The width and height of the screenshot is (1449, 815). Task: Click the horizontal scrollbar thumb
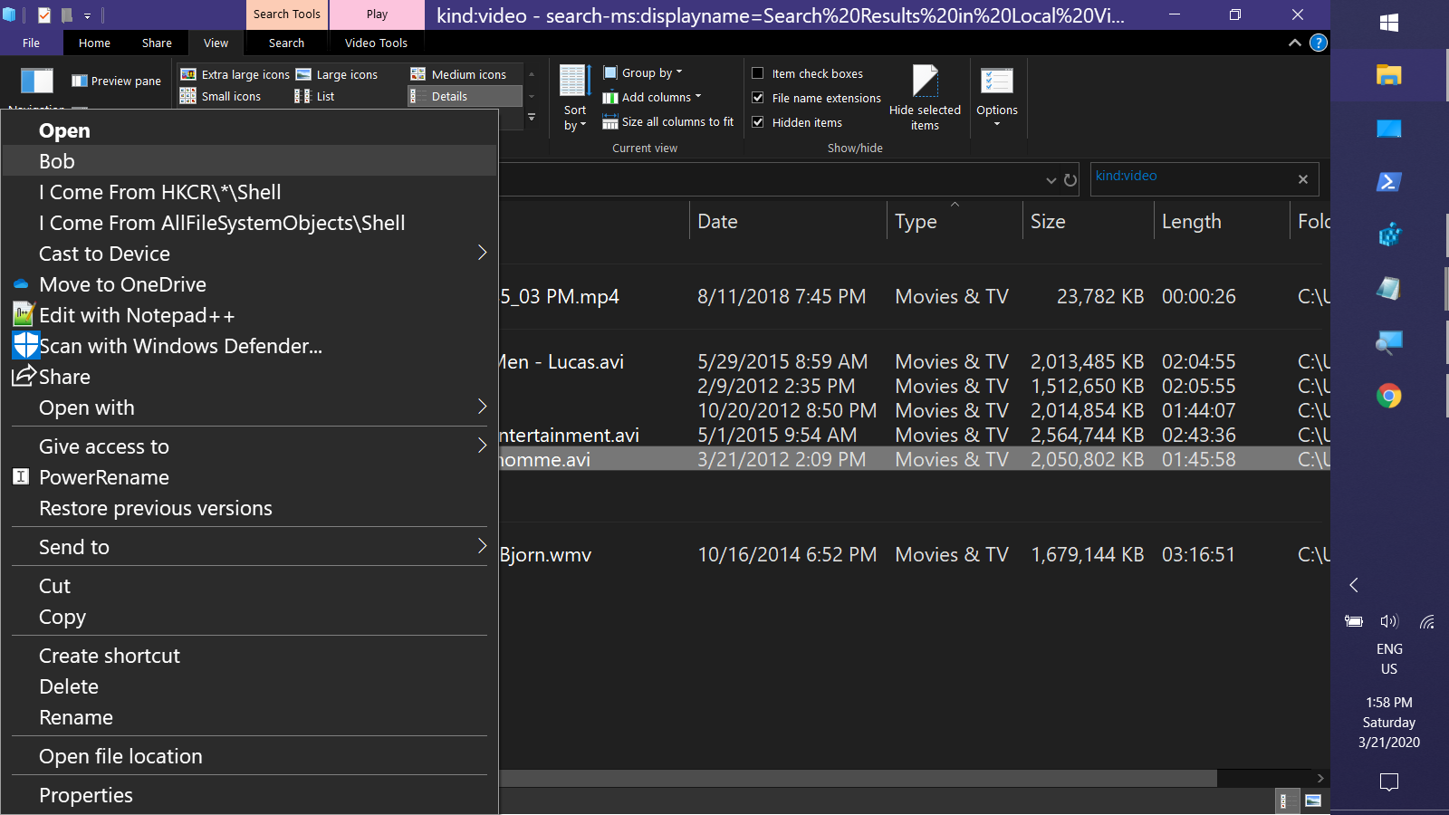click(858, 779)
